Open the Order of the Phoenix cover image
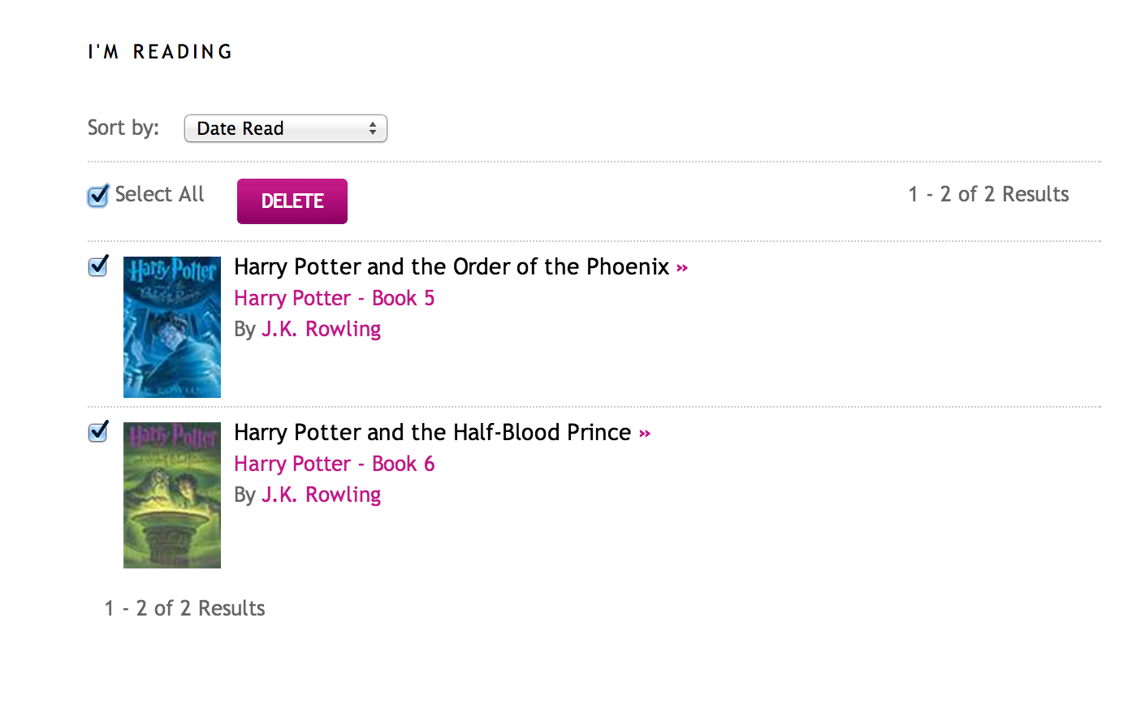The height and width of the screenshot is (726, 1137). click(x=171, y=327)
